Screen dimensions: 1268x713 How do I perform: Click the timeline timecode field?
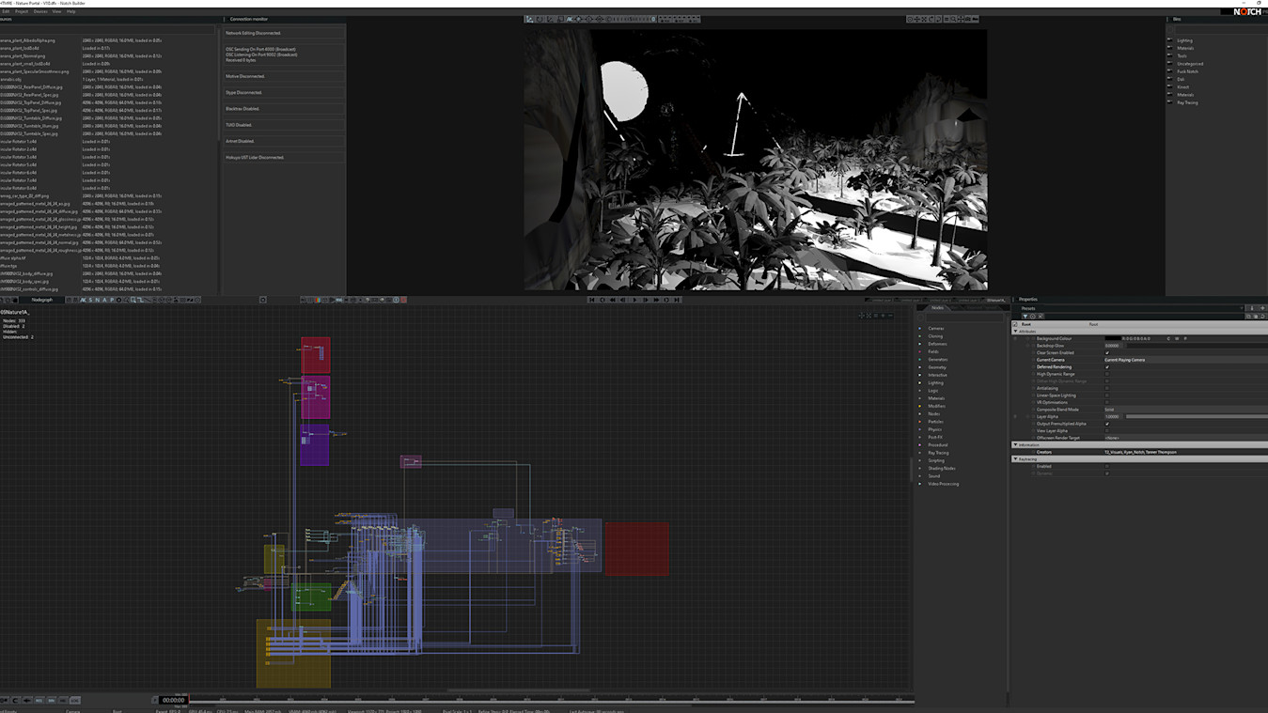pos(173,700)
